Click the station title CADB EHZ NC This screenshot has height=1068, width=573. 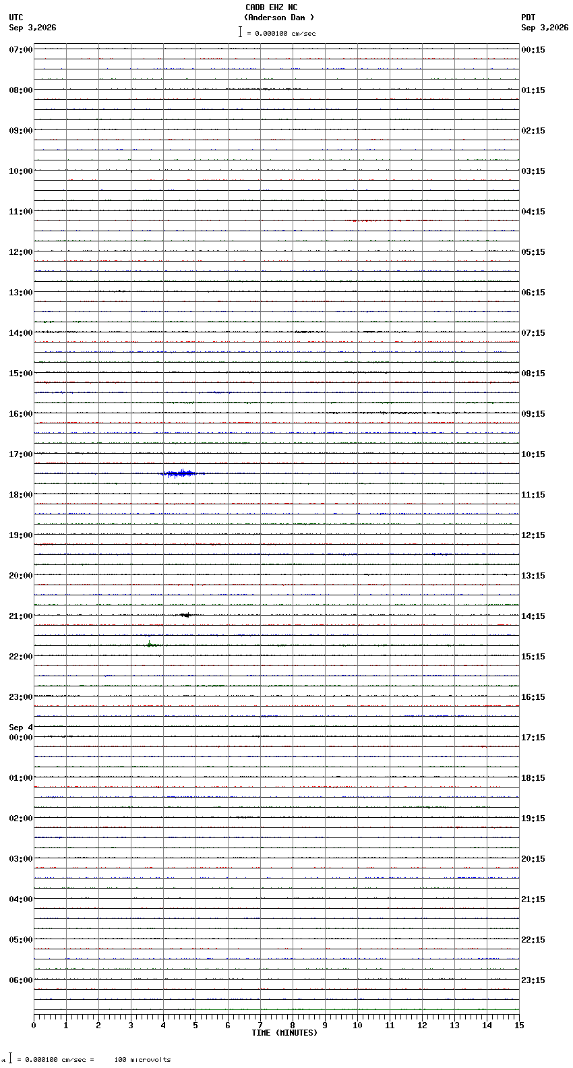[271, 7]
